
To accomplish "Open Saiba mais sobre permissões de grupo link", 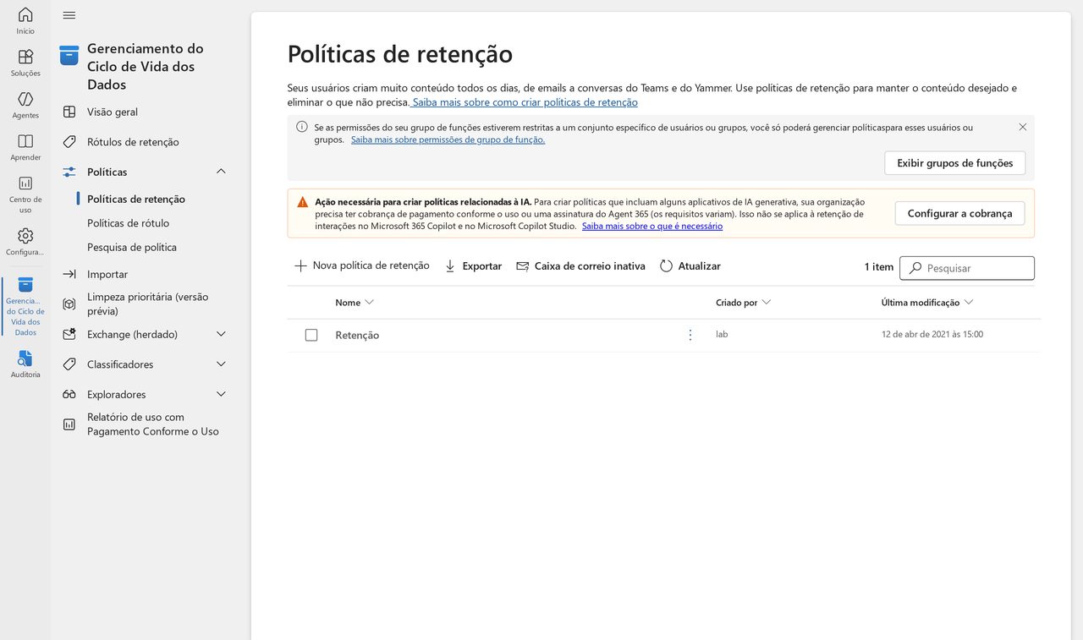I will [x=448, y=139].
